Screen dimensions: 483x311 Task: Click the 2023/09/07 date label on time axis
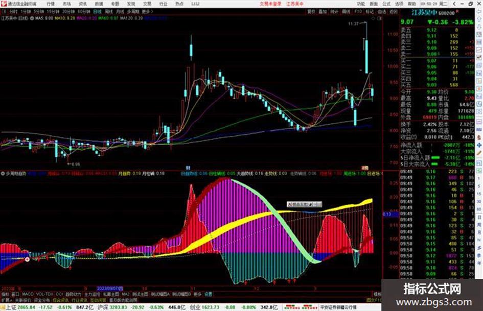pyautogui.click(x=110, y=289)
